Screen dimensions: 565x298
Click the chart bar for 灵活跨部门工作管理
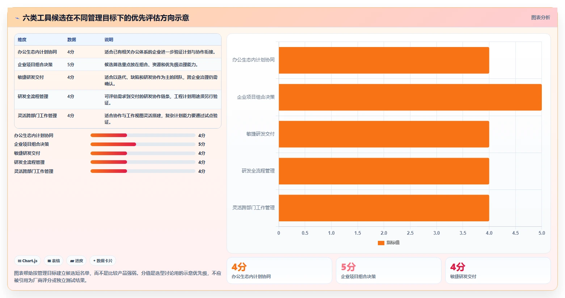point(384,208)
